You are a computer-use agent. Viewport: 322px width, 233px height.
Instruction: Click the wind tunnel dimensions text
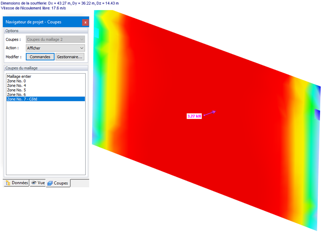(60, 3)
